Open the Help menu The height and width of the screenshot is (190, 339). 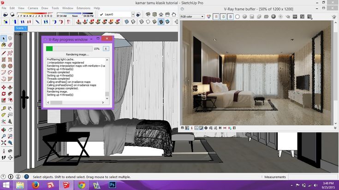click(x=97, y=8)
